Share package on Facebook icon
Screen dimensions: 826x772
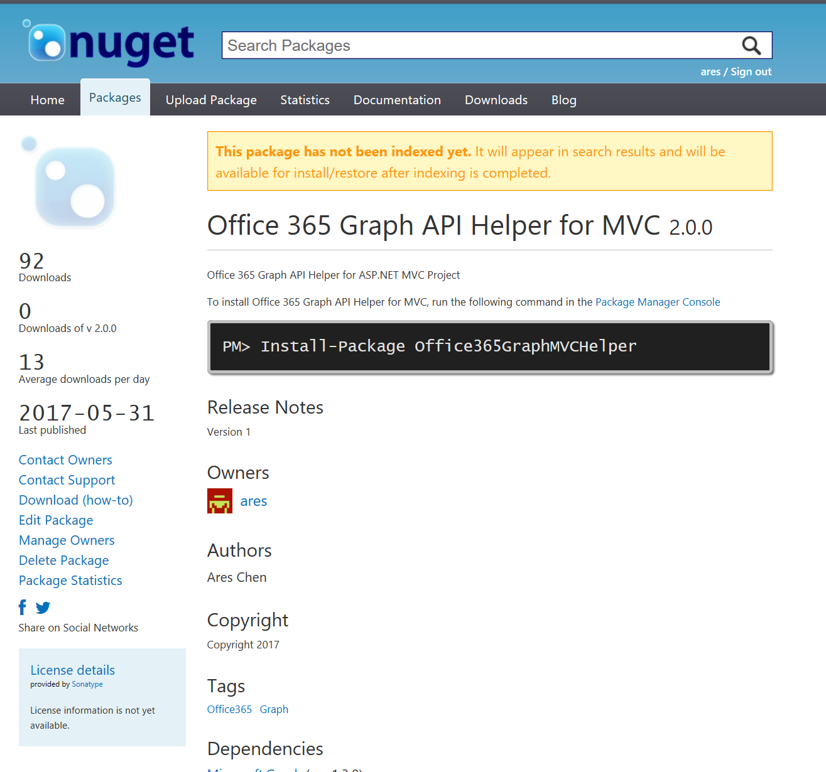(x=23, y=607)
